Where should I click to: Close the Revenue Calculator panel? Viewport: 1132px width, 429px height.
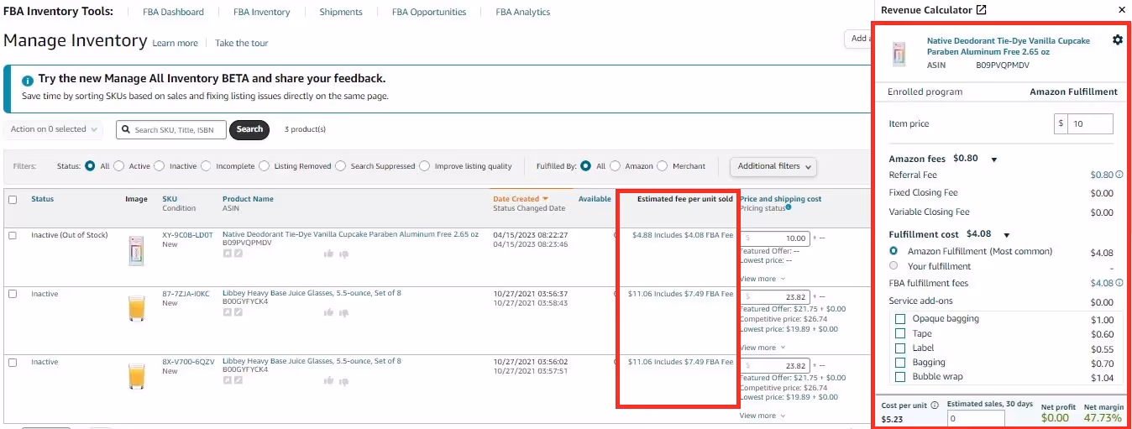coord(1122,10)
